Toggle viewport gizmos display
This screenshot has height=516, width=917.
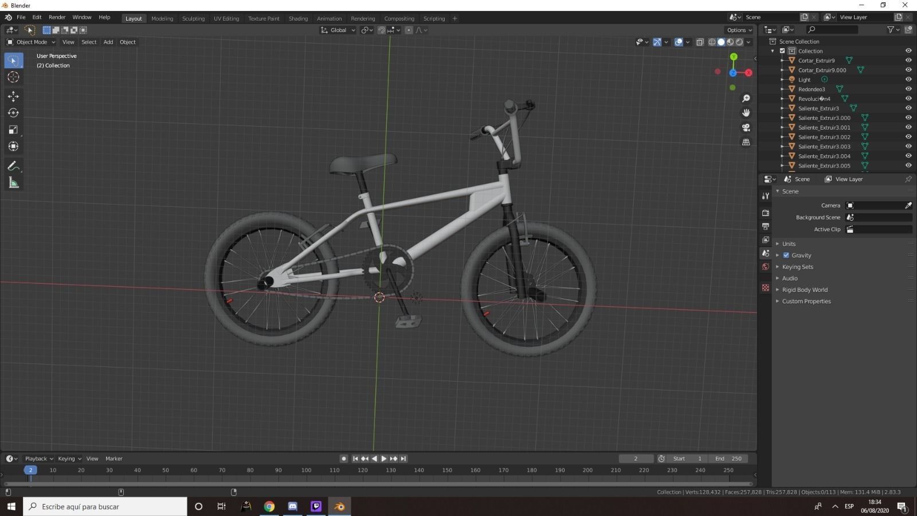pos(657,42)
